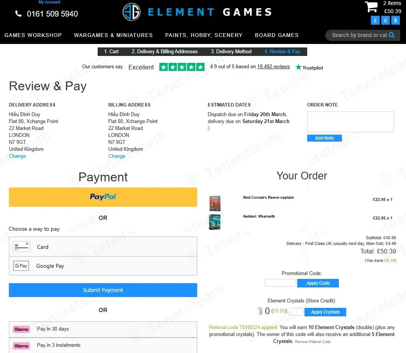This screenshot has width=406, height=353.
Task: Open My Account link
Action: (49, 2)
